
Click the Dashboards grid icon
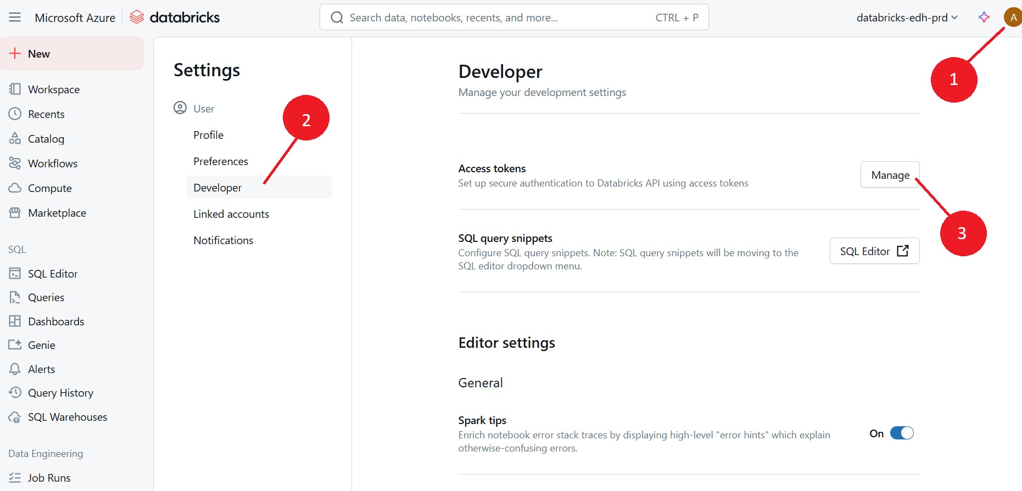point(15,321)
